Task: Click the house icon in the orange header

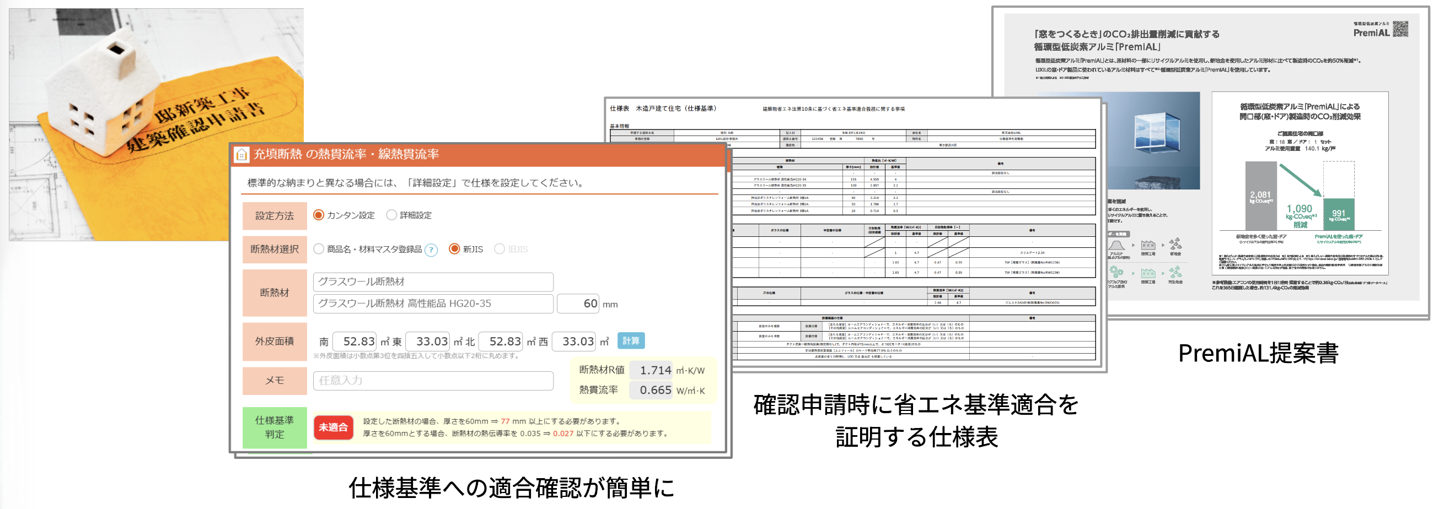Action: point(241,155)
